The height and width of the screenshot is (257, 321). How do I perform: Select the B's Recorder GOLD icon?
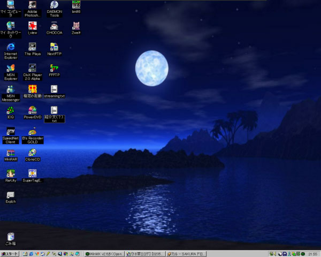(33, 132)
